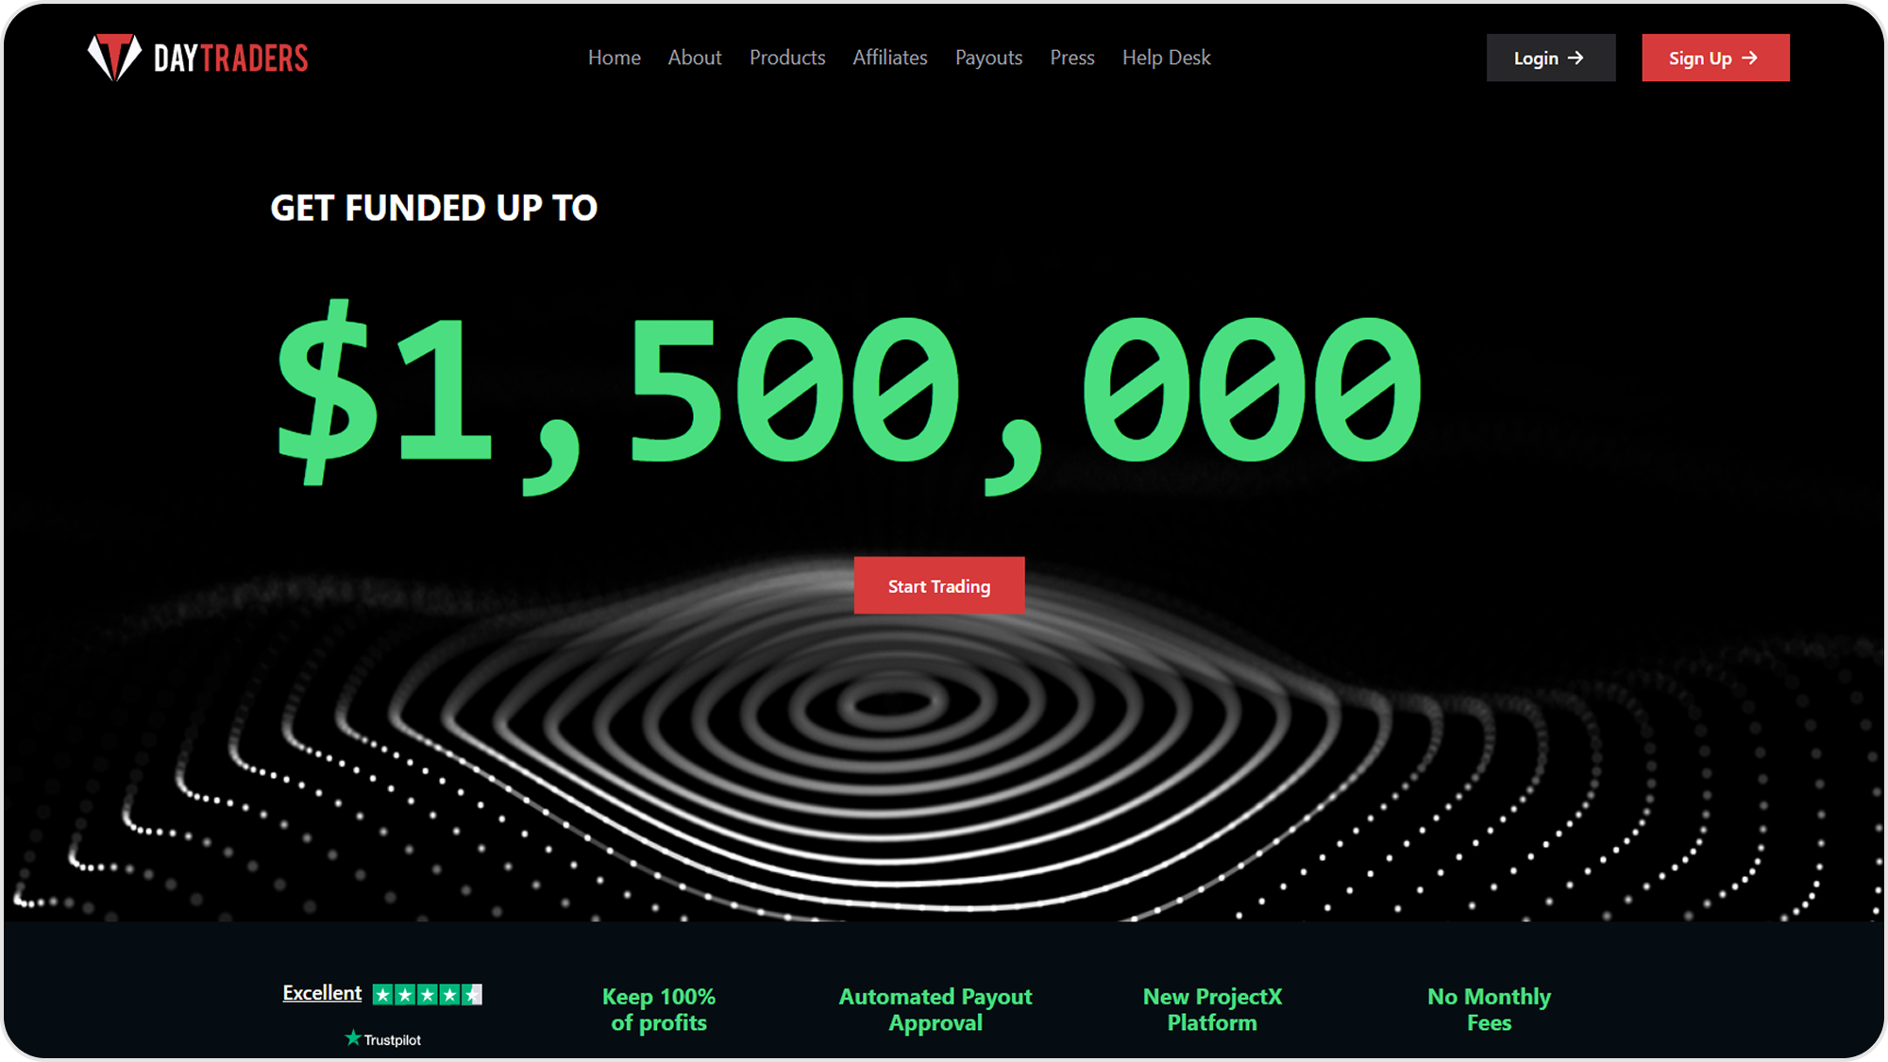Screen dimensions: 1888x1062
Task: Click No Monthly Fees text
Action: pos(1489,1009)
